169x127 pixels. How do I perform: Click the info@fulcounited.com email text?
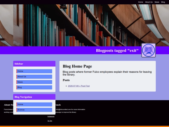pos(63,109)
